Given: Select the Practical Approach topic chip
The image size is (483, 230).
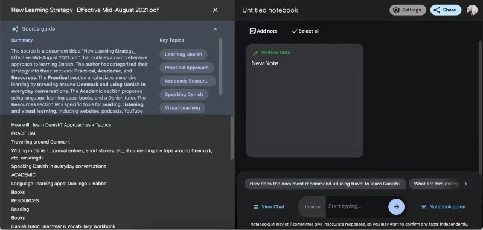Looking at the screenshot, I should tap(187, 68).
